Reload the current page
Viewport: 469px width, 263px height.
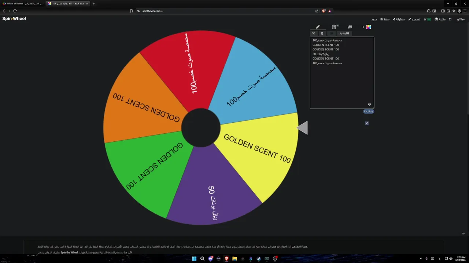(x=15, y=11)
